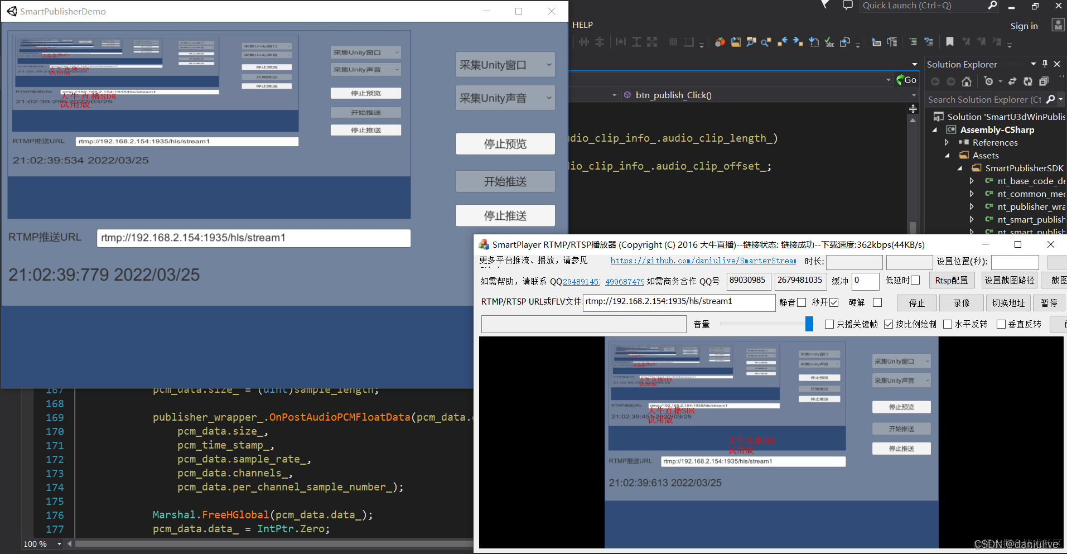The height and width of the screenshot is (554, 1067).
Task: Open the github.com/daniulive/SmarterStream link
Action: point(703,261)
